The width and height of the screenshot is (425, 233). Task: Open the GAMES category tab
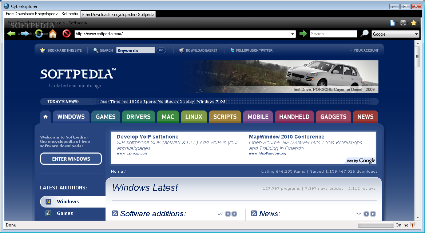pyautogui.click(x=106, y=117)
